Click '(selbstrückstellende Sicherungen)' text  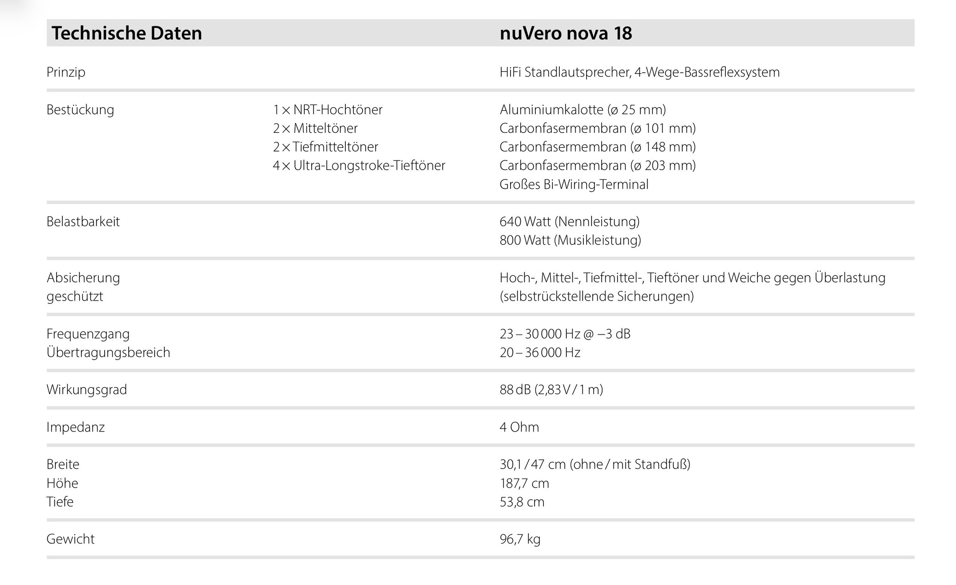[x=596, y=296]
